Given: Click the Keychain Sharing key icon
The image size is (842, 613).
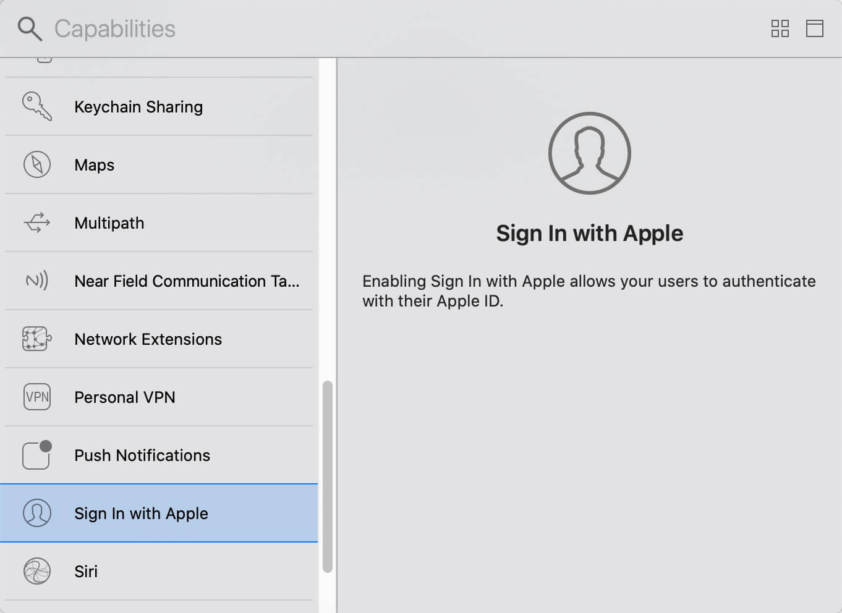Looking at the screenshot, I should point(37,106).
